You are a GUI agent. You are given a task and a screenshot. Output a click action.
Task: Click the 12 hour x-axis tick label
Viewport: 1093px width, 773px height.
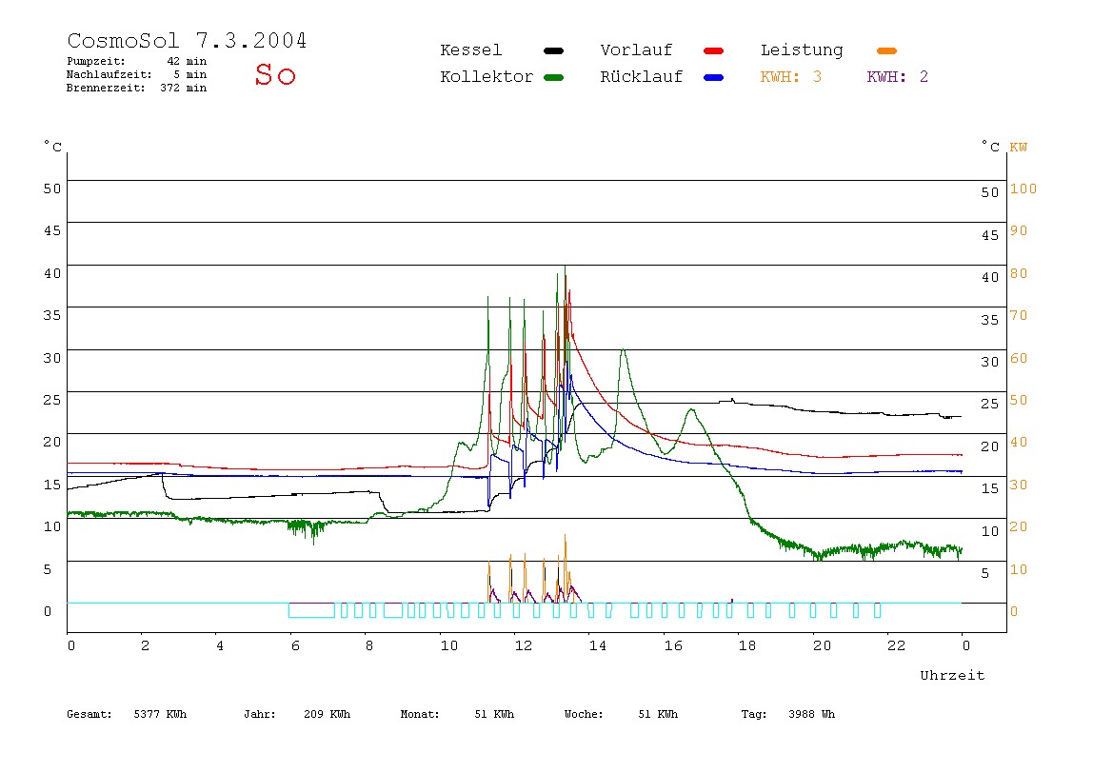(x=524, y=646)
